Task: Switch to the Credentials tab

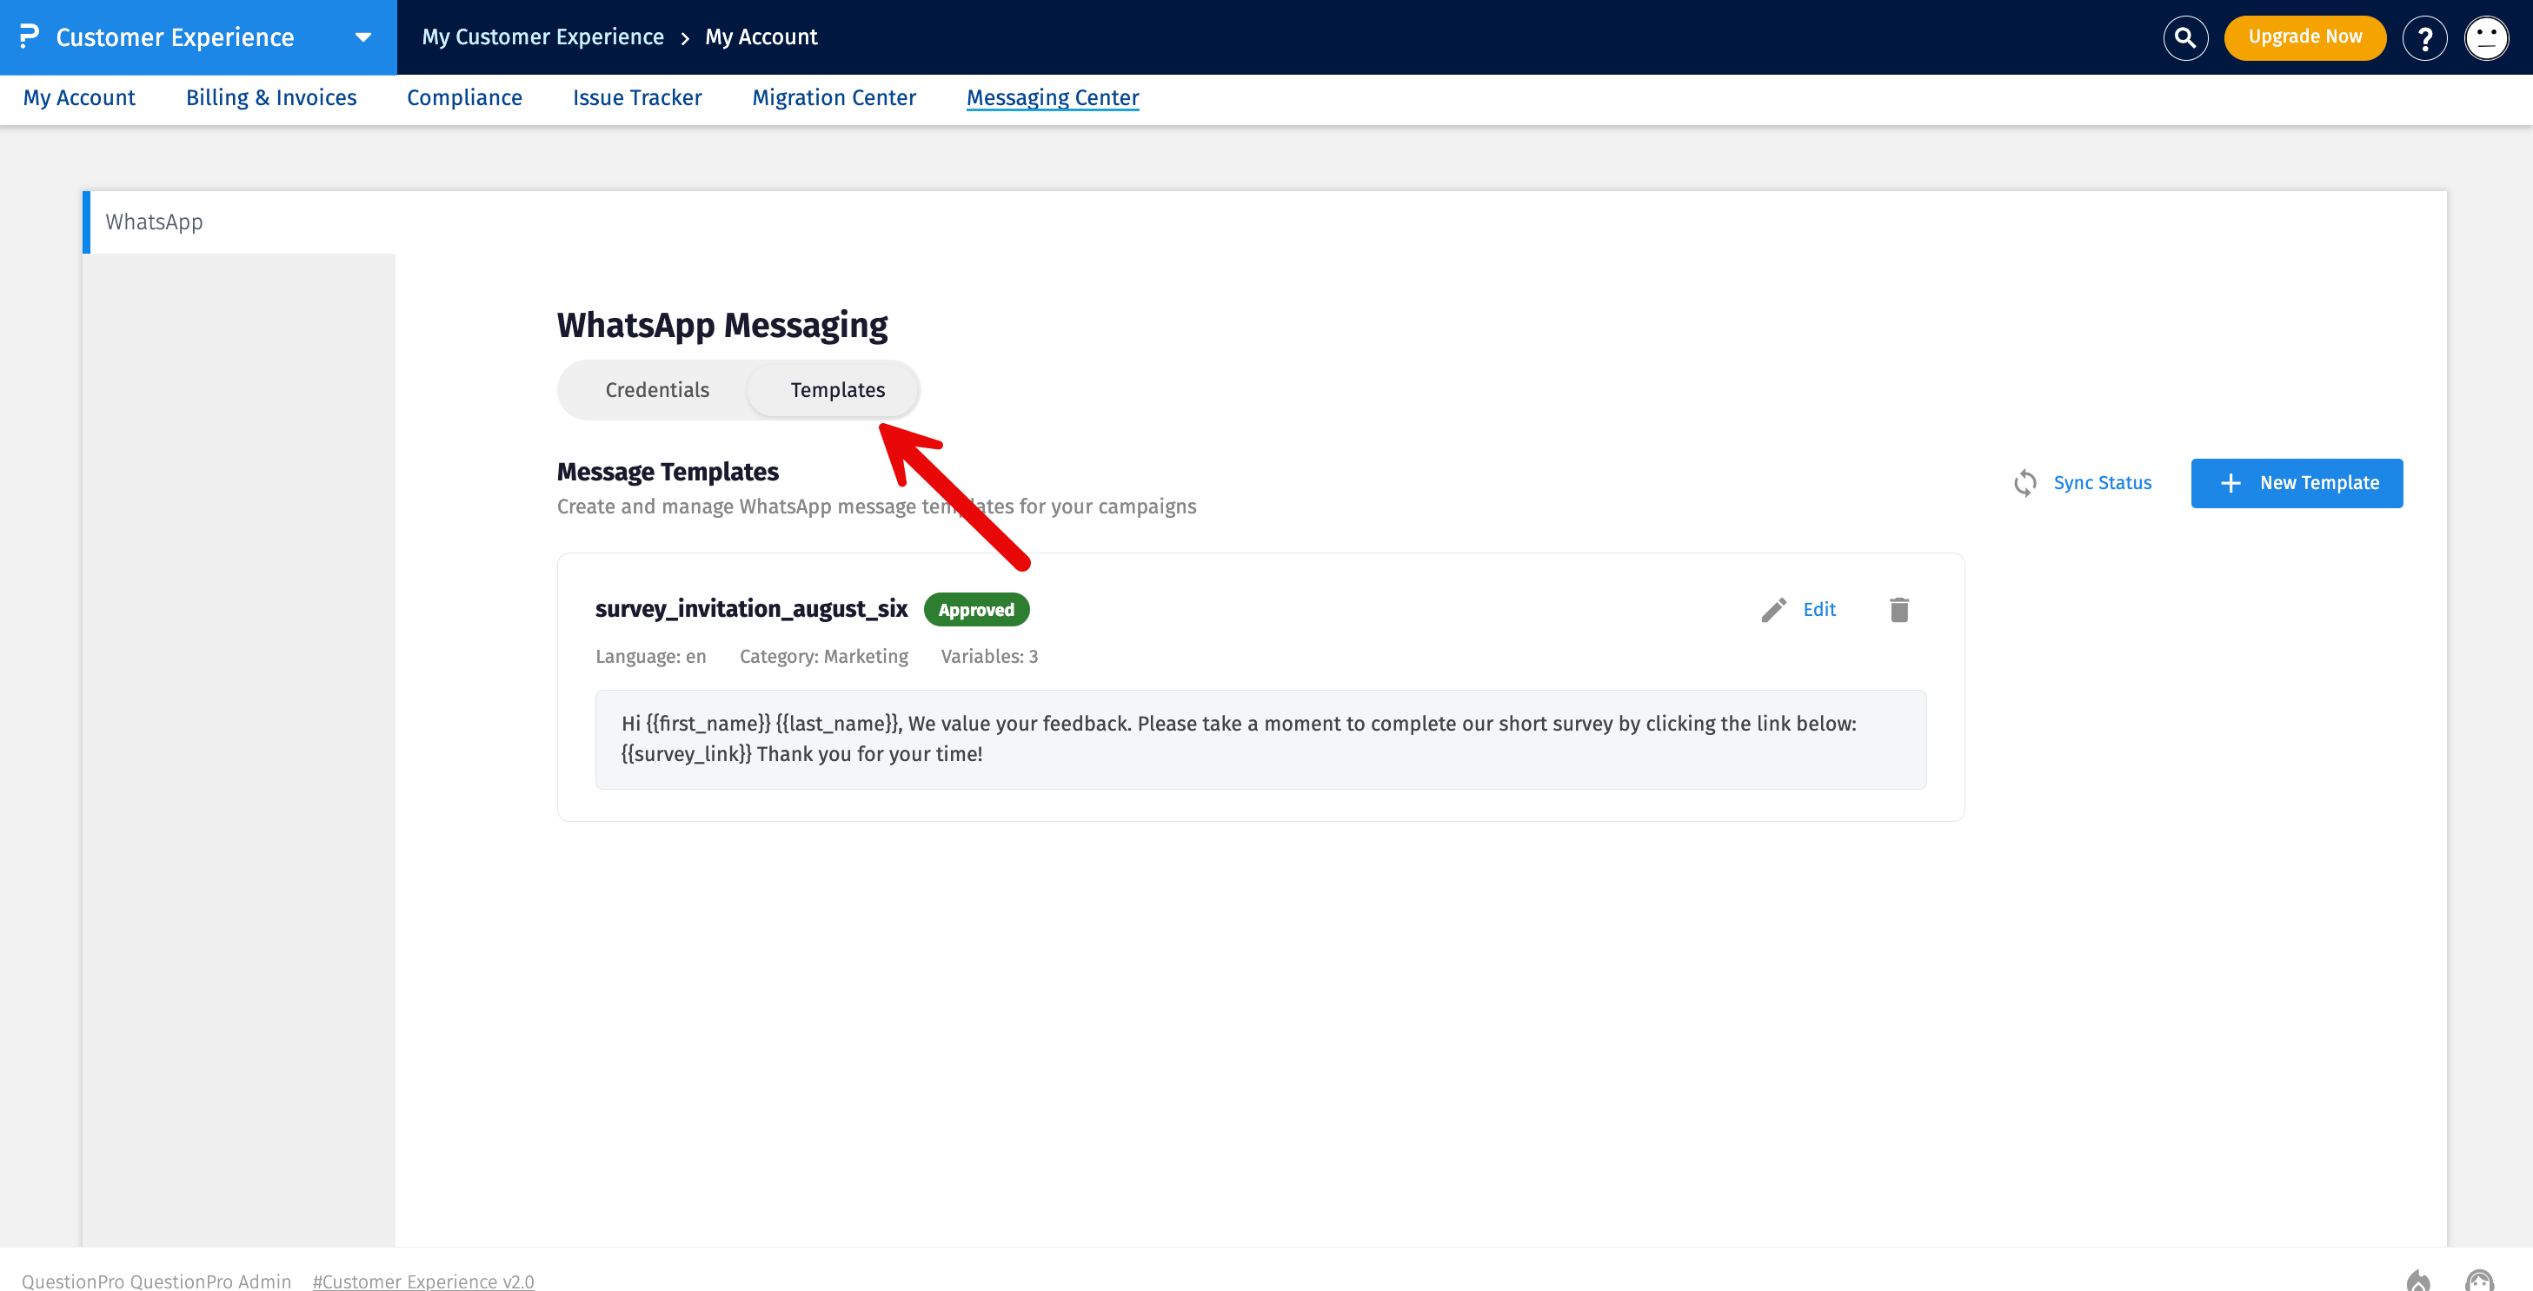Action: (657, 390)
